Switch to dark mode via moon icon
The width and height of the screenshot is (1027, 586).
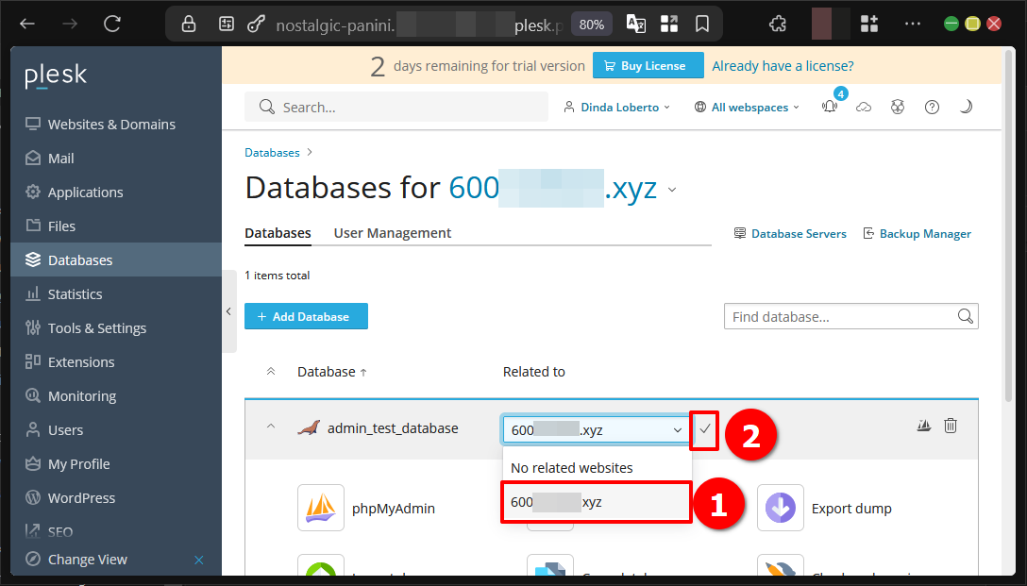(966, 107)
